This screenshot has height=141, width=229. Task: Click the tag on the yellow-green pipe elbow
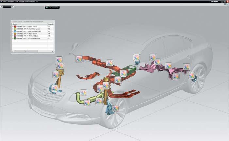pyautogui.click(x=84, y=93)
